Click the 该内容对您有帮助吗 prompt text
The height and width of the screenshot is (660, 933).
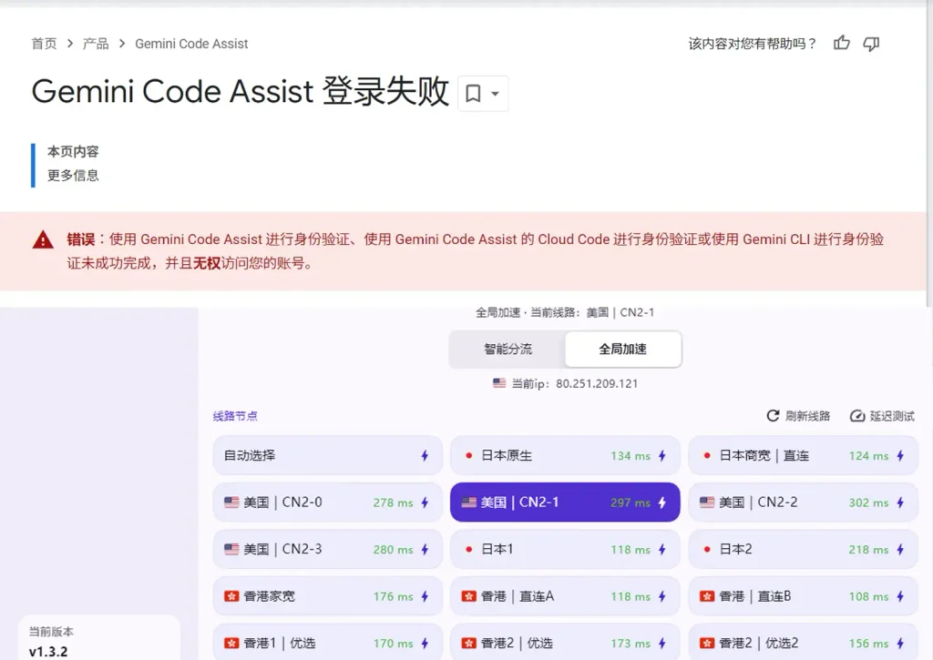click(752, 44)
